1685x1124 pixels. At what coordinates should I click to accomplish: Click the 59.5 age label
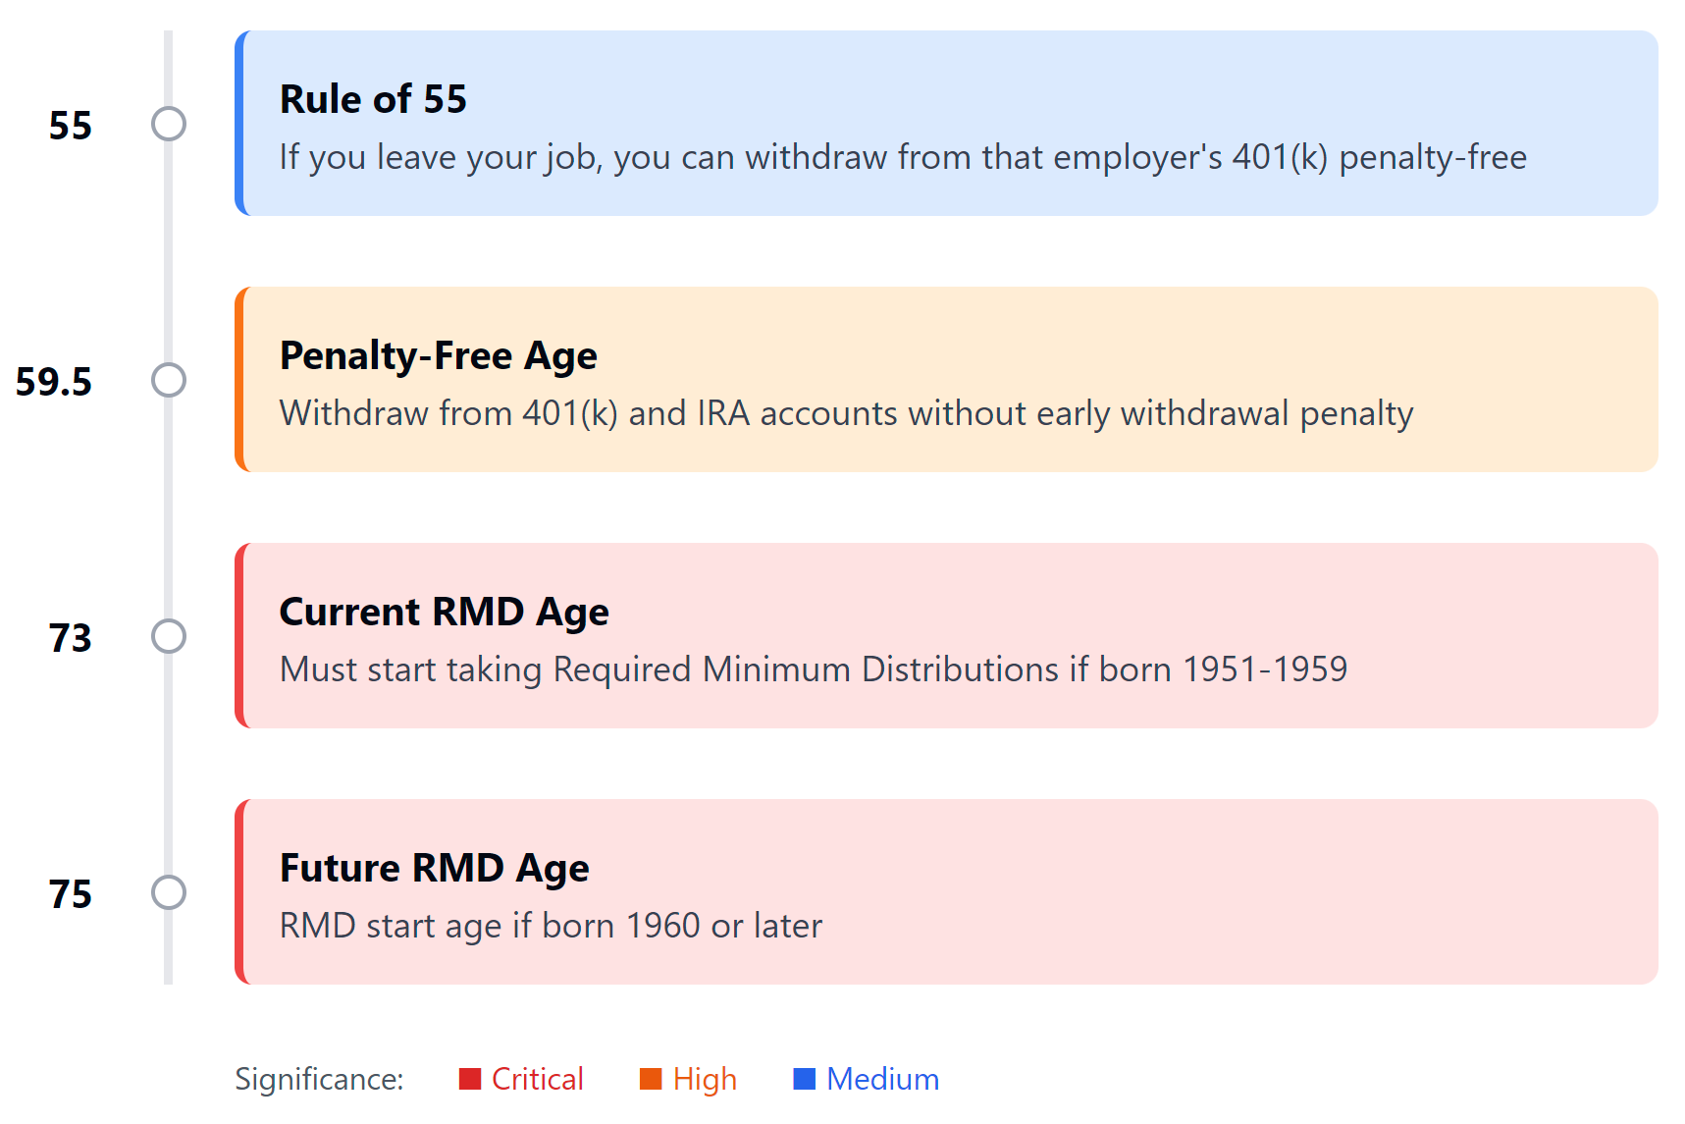coord(54,382)
